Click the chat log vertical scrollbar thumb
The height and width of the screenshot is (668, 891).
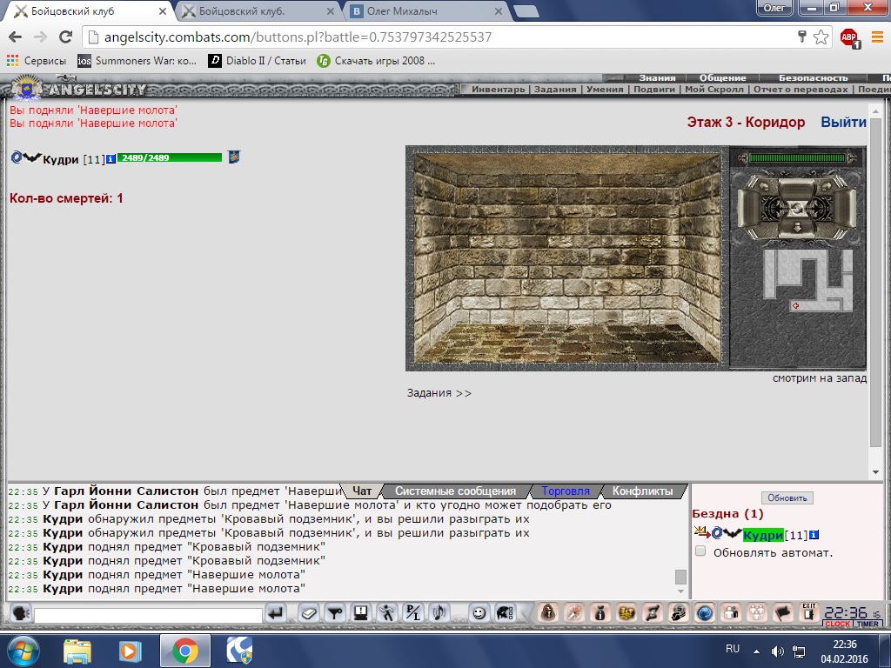680,577
